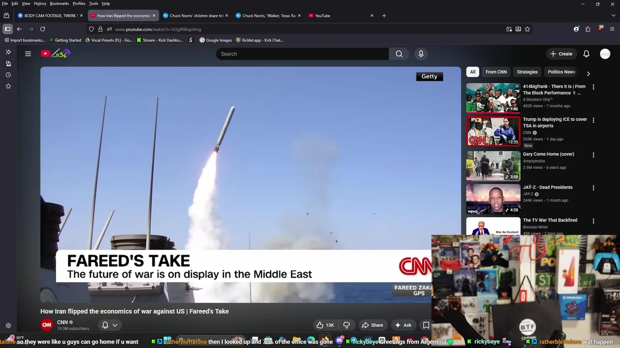Go to the YouTube home logo
The height and width of the screenshot is (348, 620).
coord(55,53)
